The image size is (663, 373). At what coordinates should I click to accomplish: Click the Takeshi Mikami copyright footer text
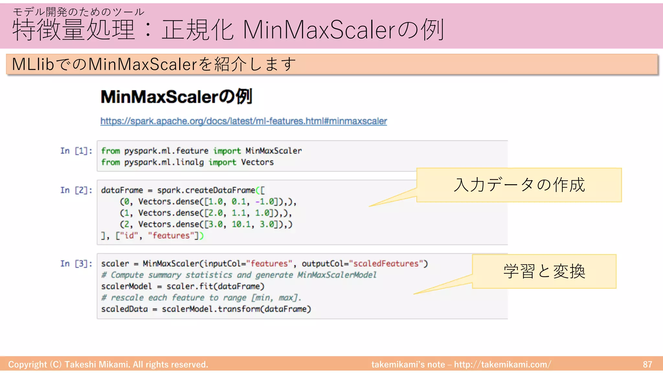pyautogui.click(x=108, y=365)
